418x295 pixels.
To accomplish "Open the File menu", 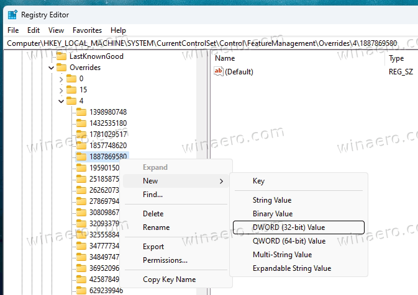I will tap(13, 30).
